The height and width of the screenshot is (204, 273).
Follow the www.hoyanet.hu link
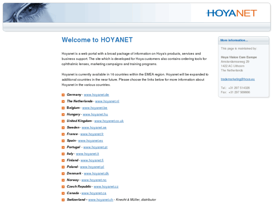point(95,115)
